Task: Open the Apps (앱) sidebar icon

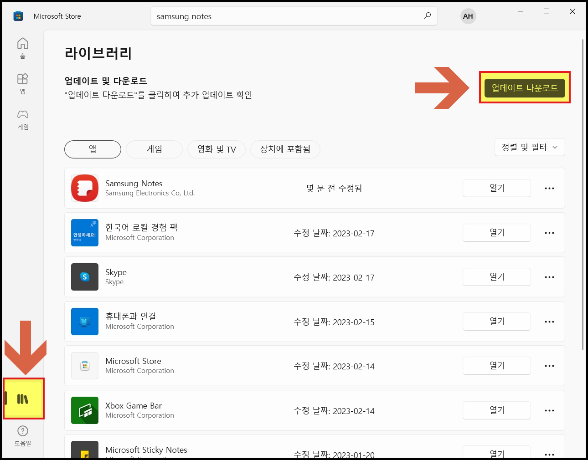Action: (x=23, y=83)
